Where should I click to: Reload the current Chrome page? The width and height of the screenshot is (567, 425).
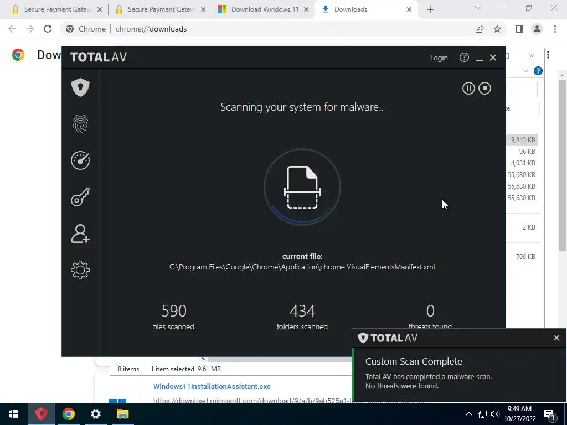(x=48, y=29)
